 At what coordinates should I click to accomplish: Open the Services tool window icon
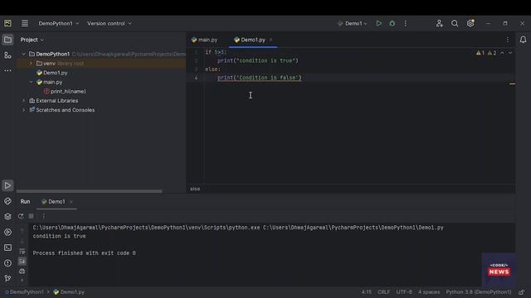[7, 232]
